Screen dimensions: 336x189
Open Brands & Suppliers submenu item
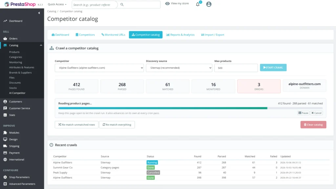20,73
